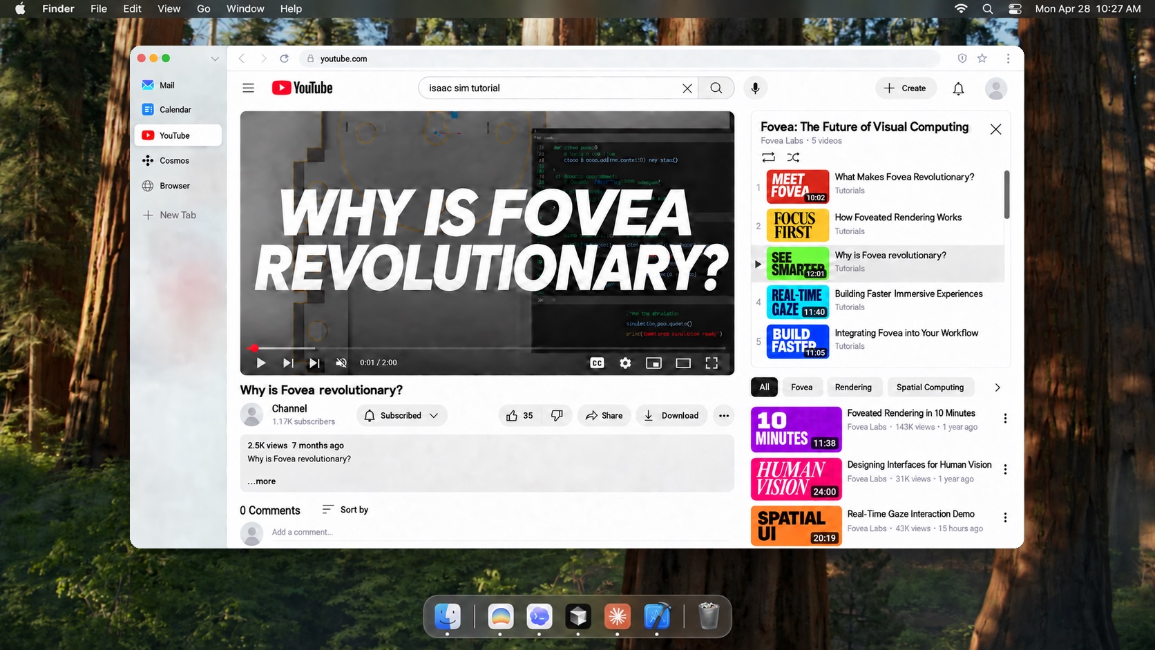
Task: Open the video settings gear
Action: (625, 363)
